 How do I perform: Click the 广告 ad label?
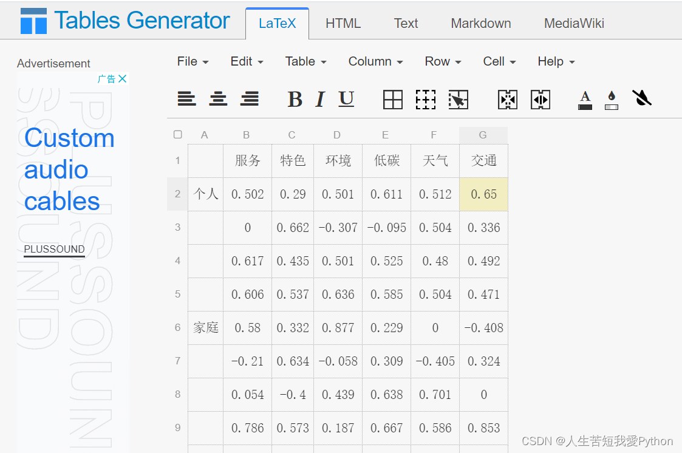tap(106, 79)
